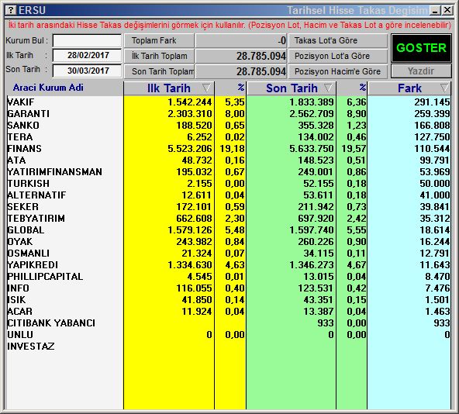
Task: Click the Araci Kurum Adi column header
Action: tap(48, 88)
